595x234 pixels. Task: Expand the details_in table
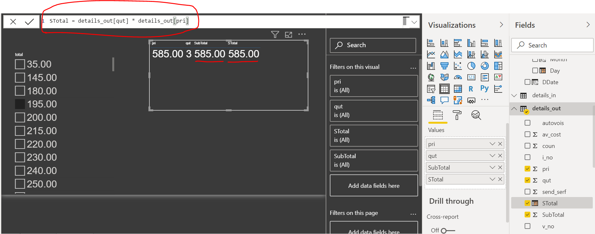click(514, 95)
